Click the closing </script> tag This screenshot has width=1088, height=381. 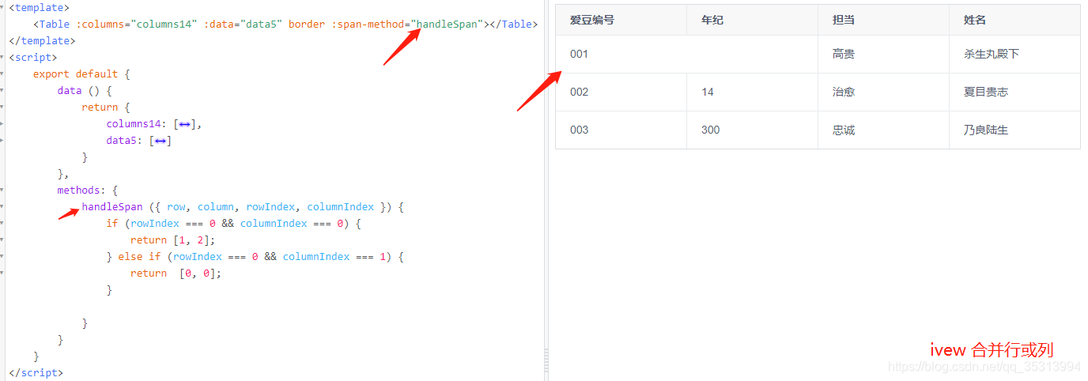[x=36, y=373]
